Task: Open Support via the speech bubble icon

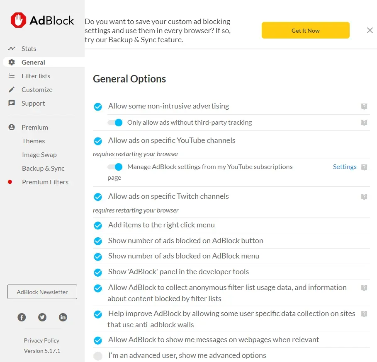Action: 12,103
